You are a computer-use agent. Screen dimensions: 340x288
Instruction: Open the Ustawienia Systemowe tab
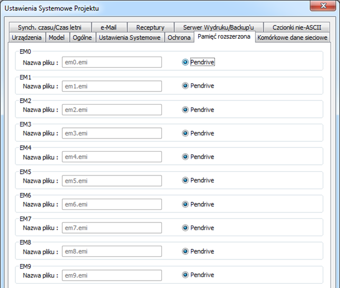coord(130,38)
